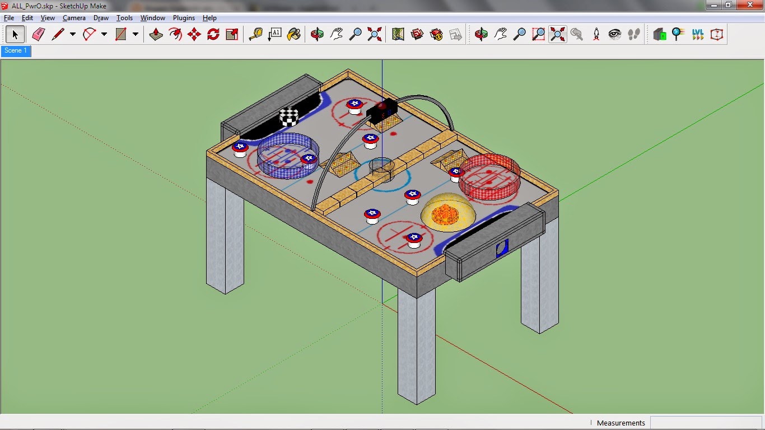
Task: Select the Position Camera person icon
Action: click(x=596, y=35)
